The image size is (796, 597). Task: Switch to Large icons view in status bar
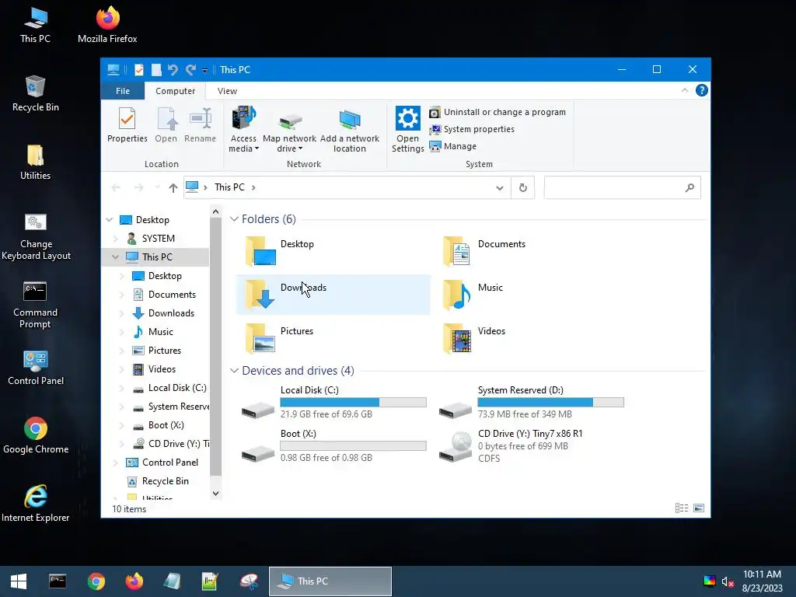tap(699, 508)
